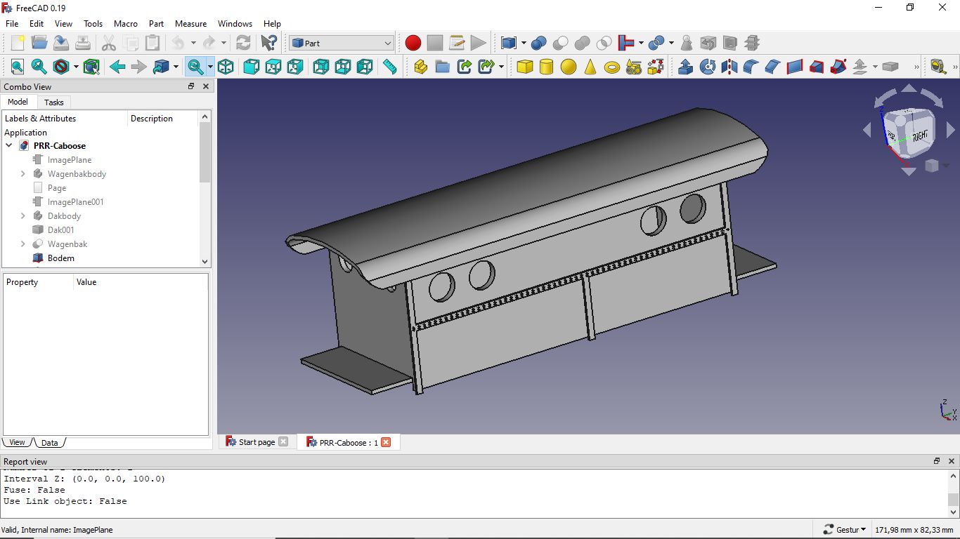Image resolution: width=960 pixels, height=539 pixels.
Task: Open the Part workbench selector dropdown
Action: (342, 43)
